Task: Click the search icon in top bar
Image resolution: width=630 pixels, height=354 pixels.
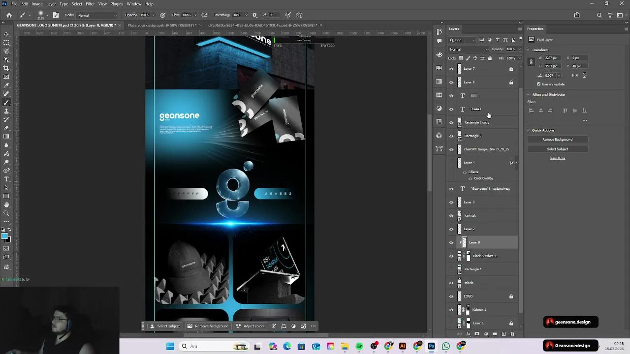Action: pyautogui.click(x=599, y=15)
